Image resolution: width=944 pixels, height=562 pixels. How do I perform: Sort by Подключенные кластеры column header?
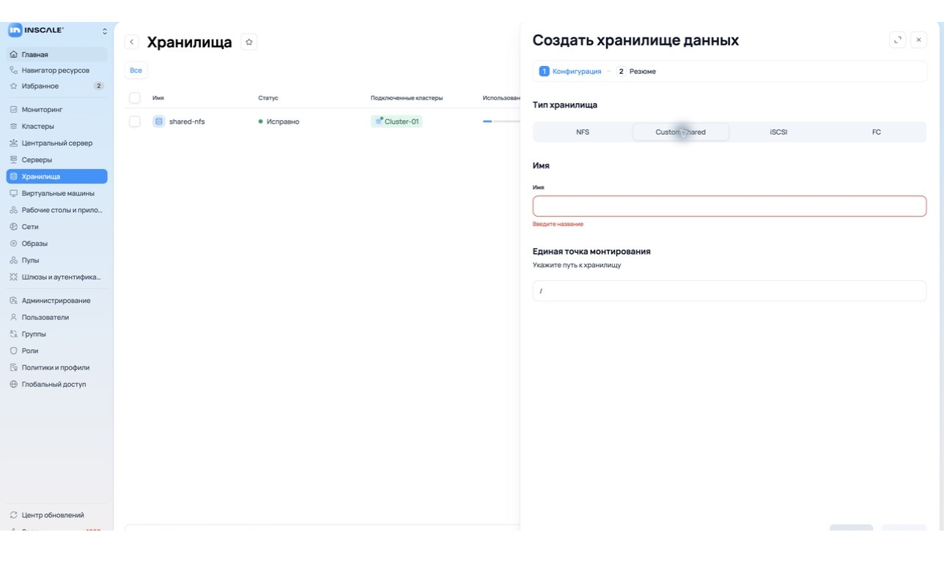coord(407,98)
